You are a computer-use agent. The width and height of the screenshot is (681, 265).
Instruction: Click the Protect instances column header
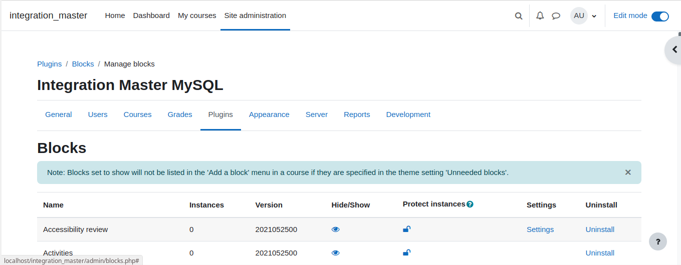pyautogui.click(x=434, y=204)
